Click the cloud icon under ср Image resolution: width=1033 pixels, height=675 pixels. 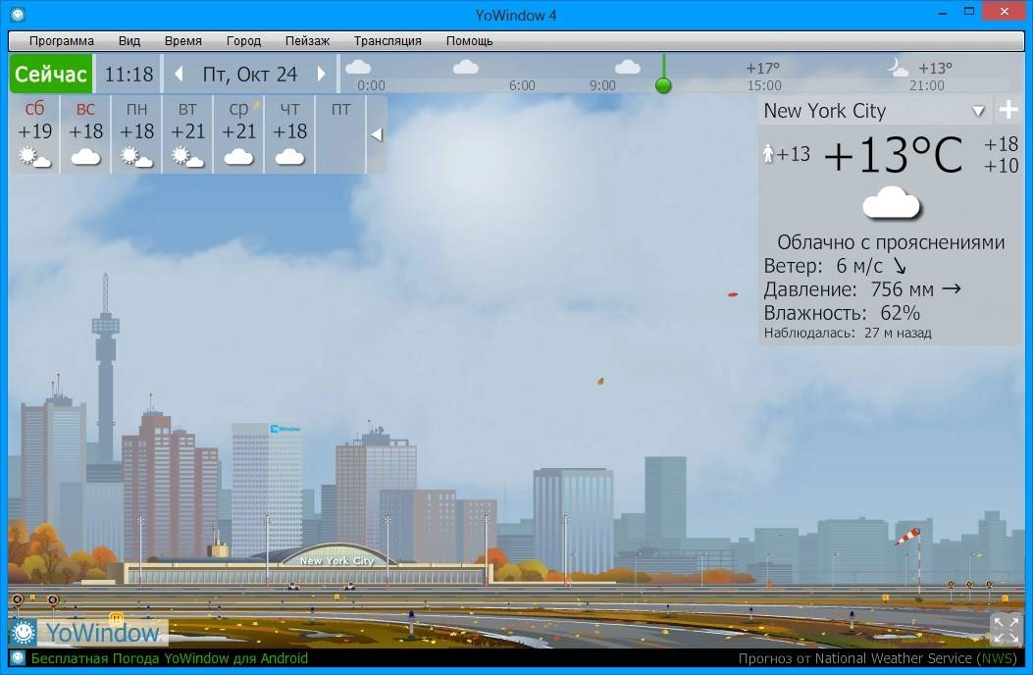point(238,158)
